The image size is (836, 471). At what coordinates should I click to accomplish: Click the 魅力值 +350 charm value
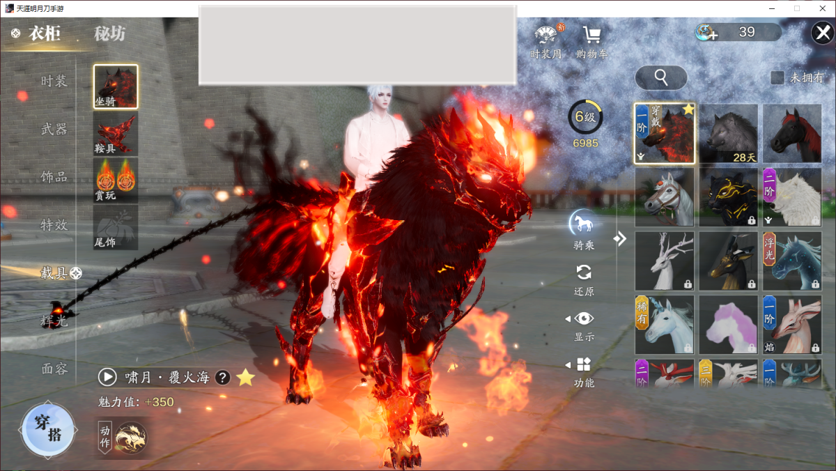pos(136,402)
